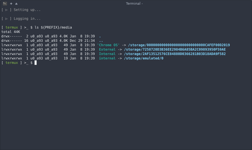Click the 'total 44K' output line
This screenshot has width=252, height=150.
(x=11, y=32)
